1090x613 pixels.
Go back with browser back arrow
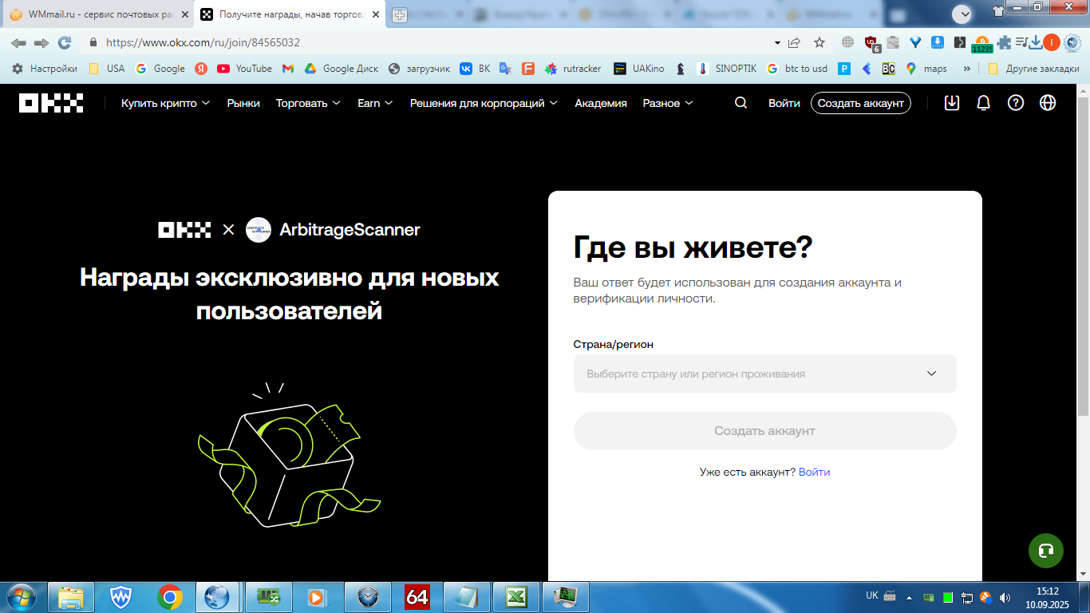coord(18,42)
